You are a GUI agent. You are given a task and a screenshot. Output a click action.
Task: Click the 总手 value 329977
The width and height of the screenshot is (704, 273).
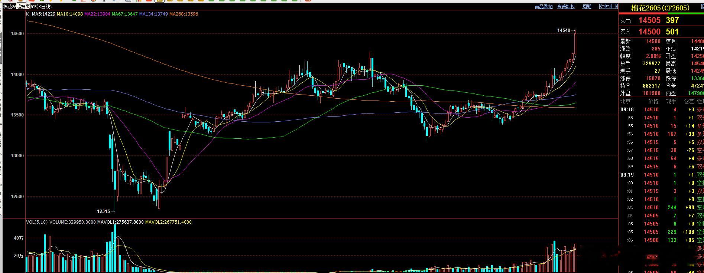(x=652, y=64)
